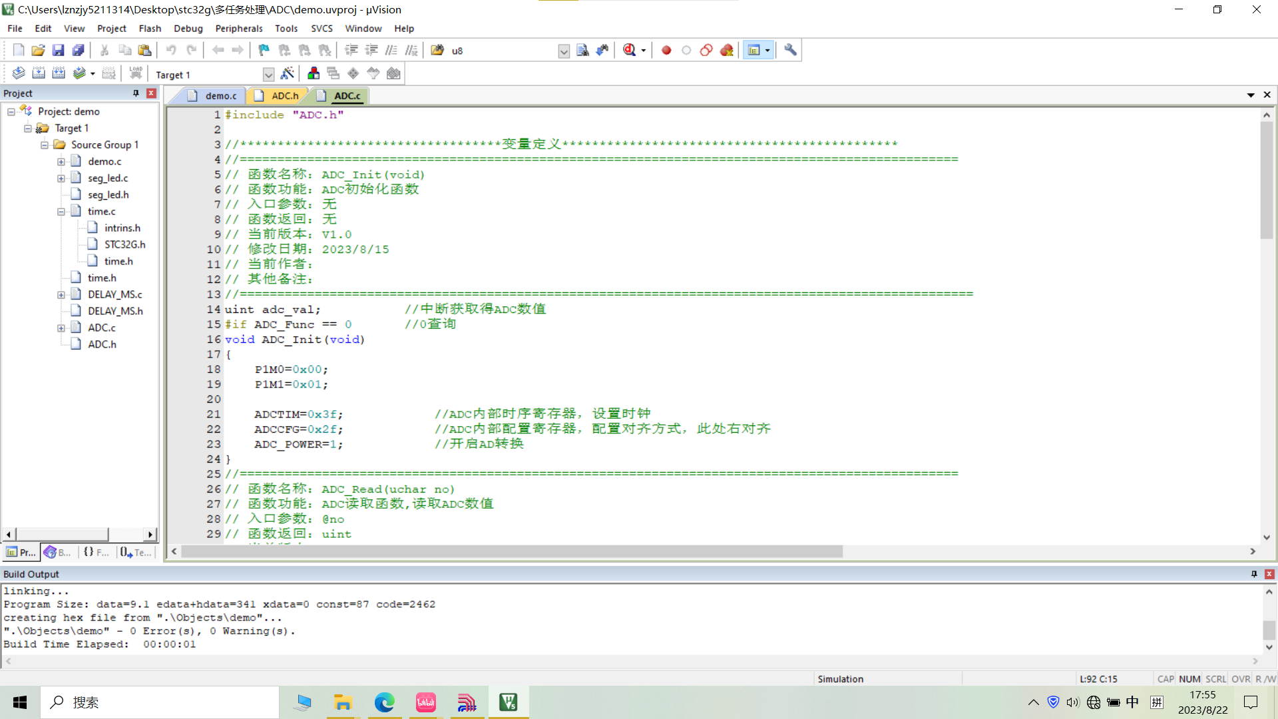Click the u8 find text field

[503, 51]
